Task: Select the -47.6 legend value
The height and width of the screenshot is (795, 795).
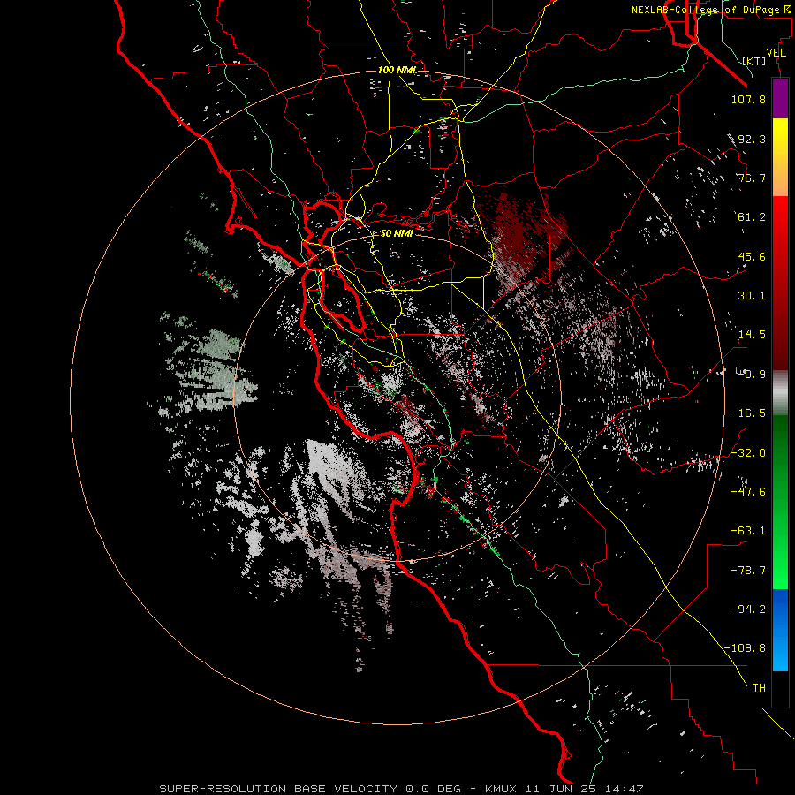Action: (748, 492)
